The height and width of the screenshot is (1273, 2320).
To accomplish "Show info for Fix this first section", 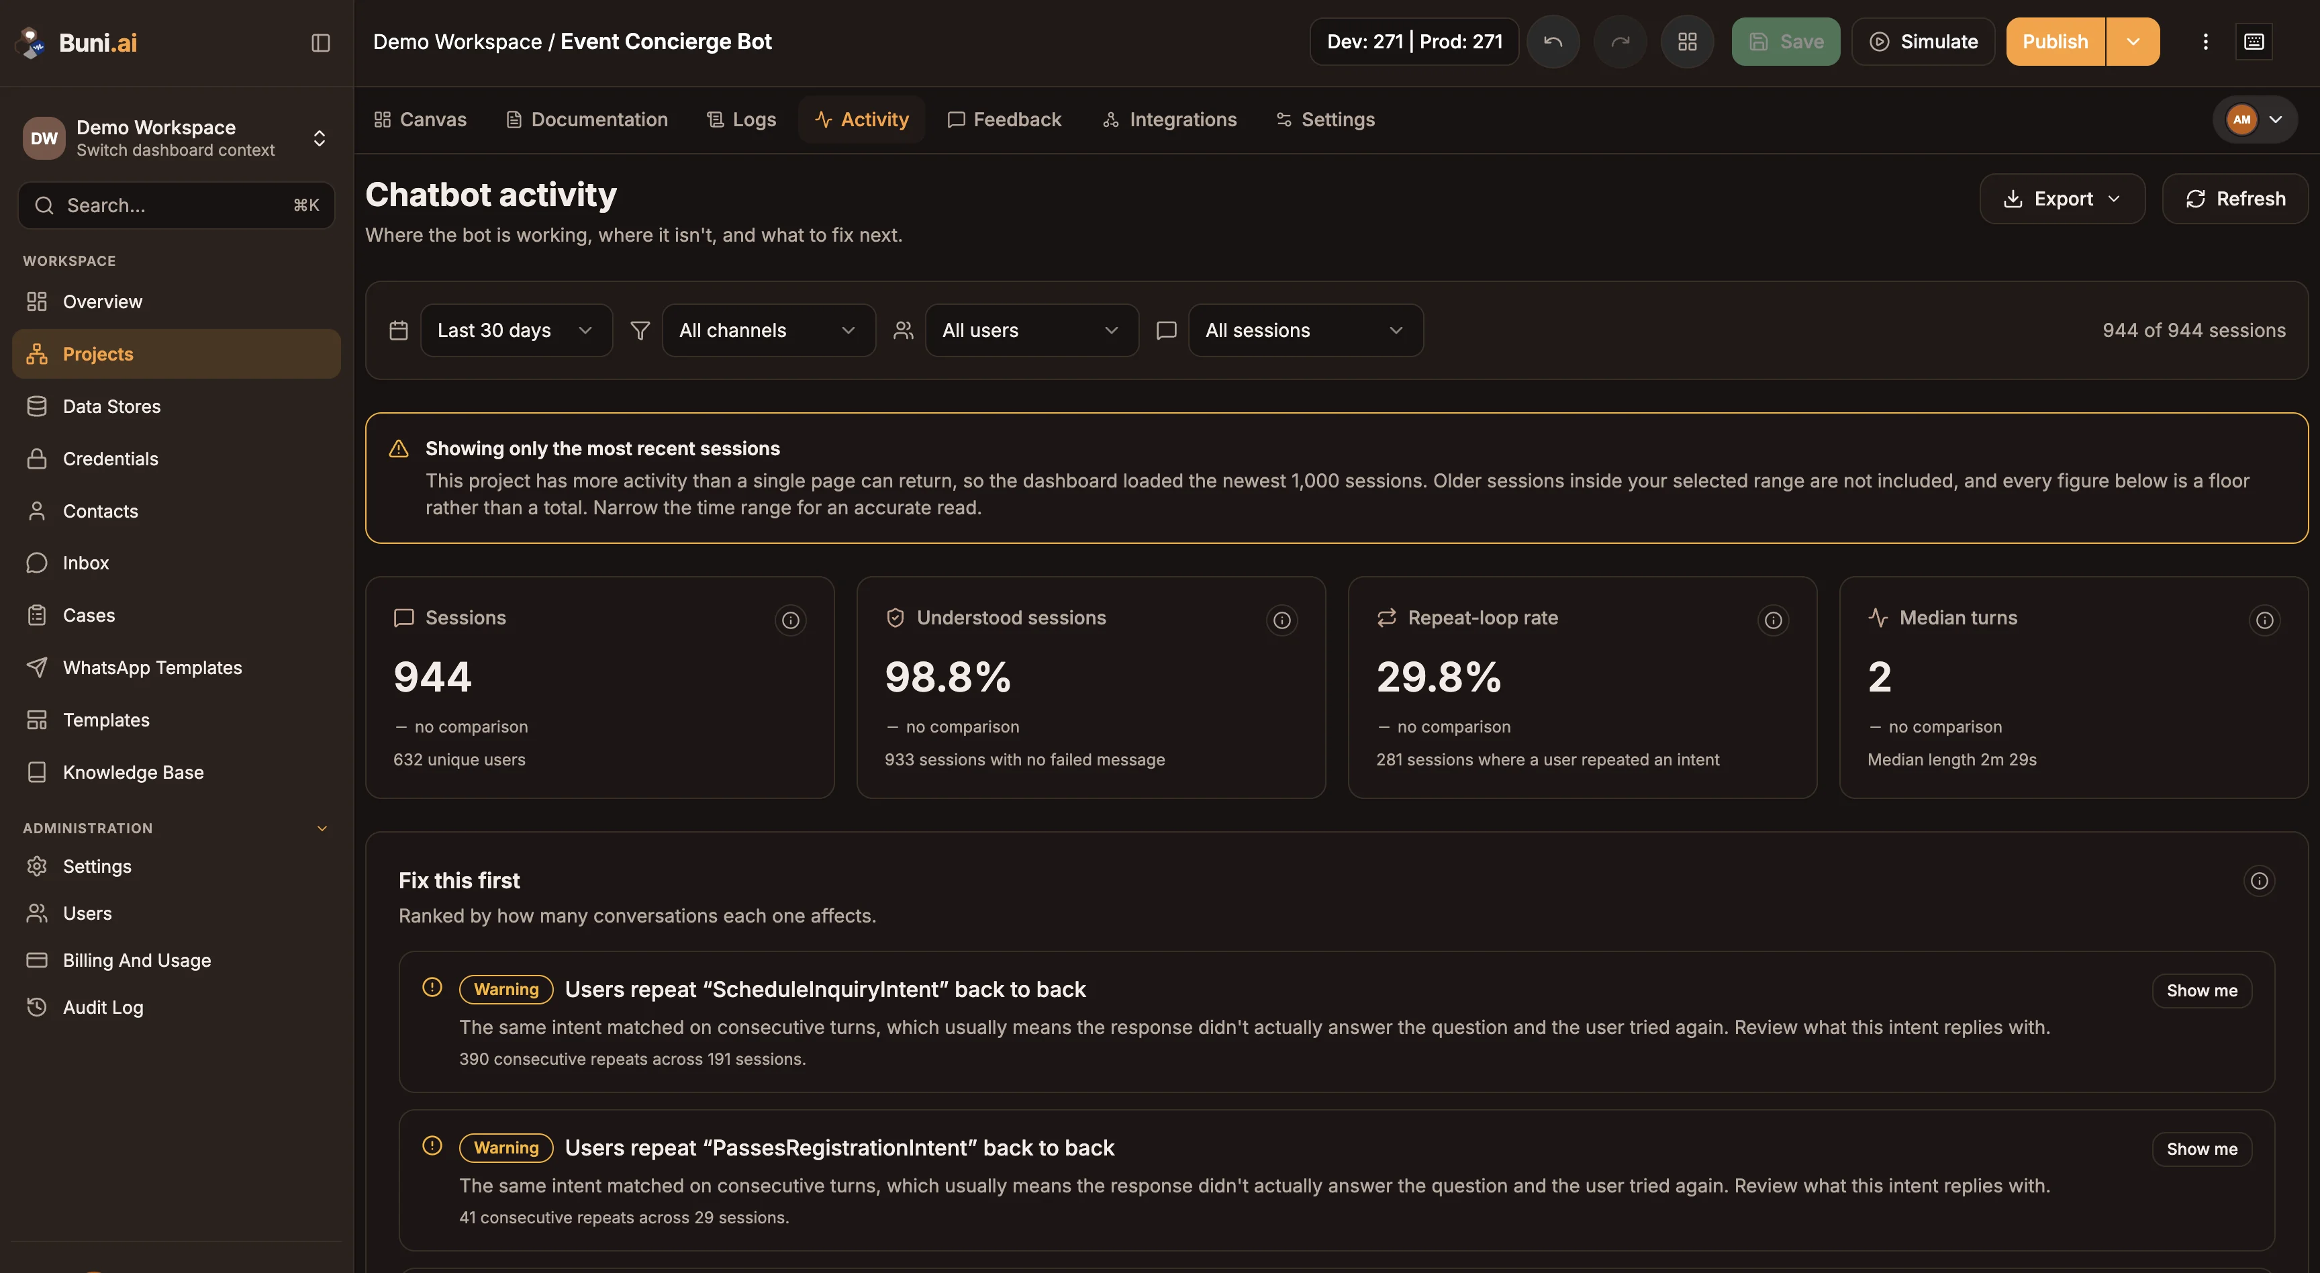I will pyautogui.click(x=2260, y=881).
